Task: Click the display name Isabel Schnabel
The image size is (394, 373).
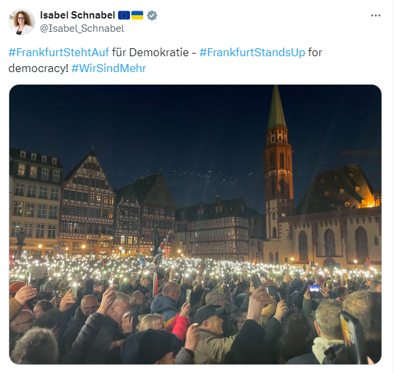Action: (x=77, y=15)
